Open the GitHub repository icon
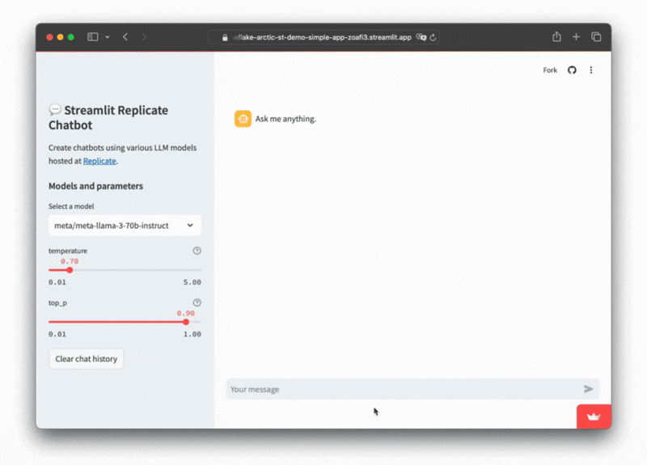Image resolution: width=647 pixels, height=465 pixels. point(572,70)
